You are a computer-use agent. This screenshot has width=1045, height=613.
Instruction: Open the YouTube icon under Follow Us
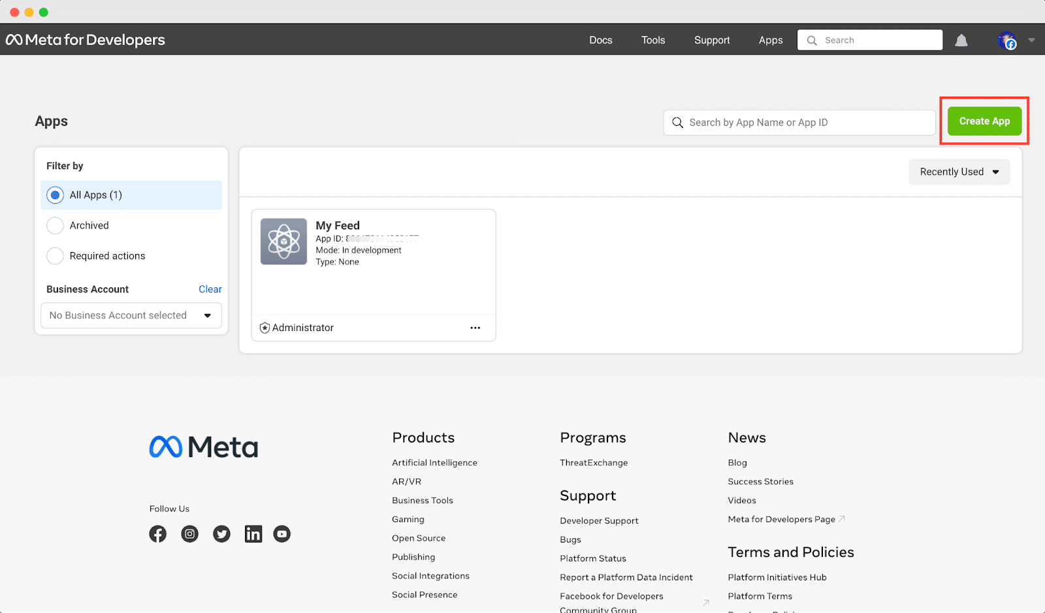tap(282, 534)
